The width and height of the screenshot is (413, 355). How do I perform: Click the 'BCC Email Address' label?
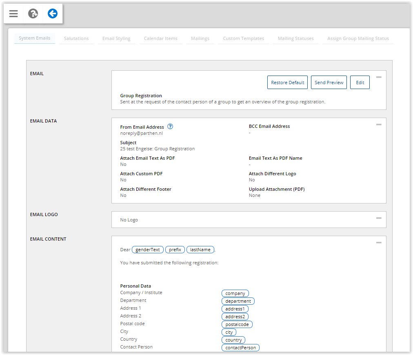click(269, 126)
